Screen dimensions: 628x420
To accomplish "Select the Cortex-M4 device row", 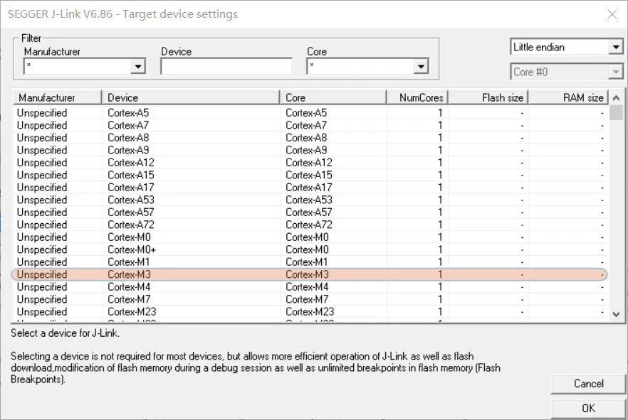I will [310, 287].
